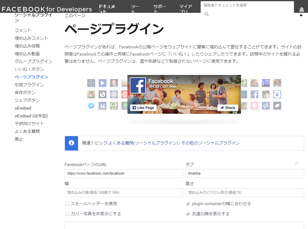Click the Like Page button
This screenshot has width=308, height=229.
point(143,108)
